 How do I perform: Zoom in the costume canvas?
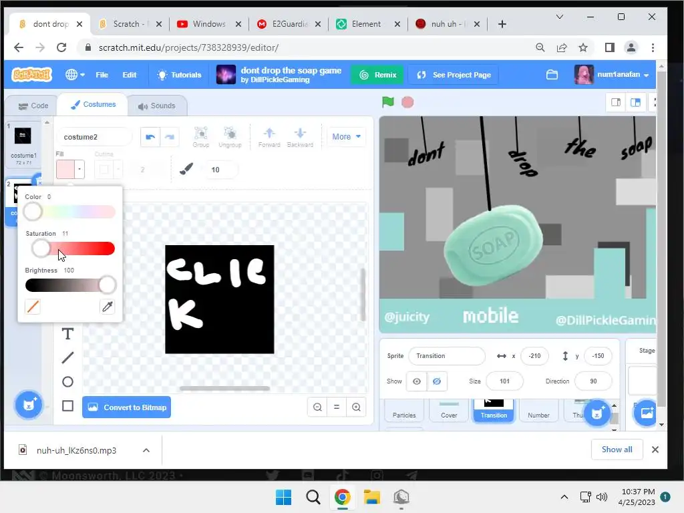356,407
